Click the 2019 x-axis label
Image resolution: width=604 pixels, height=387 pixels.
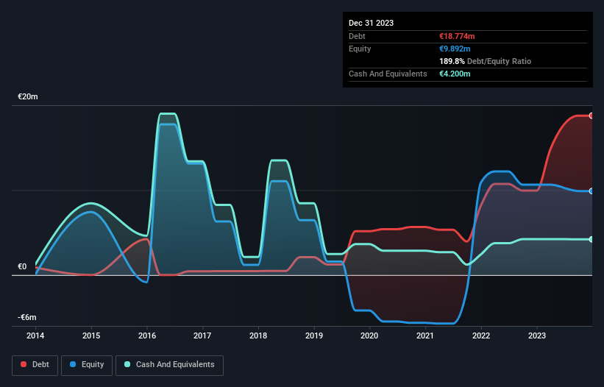(314, 335)
